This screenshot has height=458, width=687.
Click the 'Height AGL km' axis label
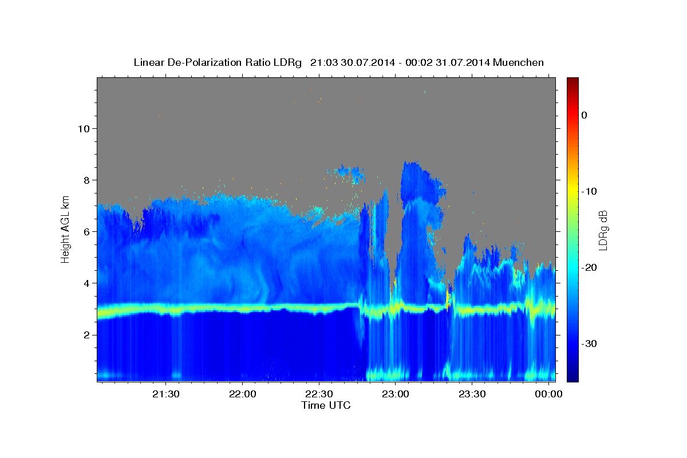[x=65, y=228]
